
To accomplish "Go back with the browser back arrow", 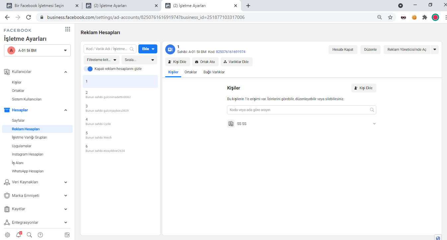I will coord(7,17).
